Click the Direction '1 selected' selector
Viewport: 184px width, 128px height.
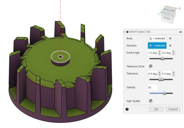point(157,46)
